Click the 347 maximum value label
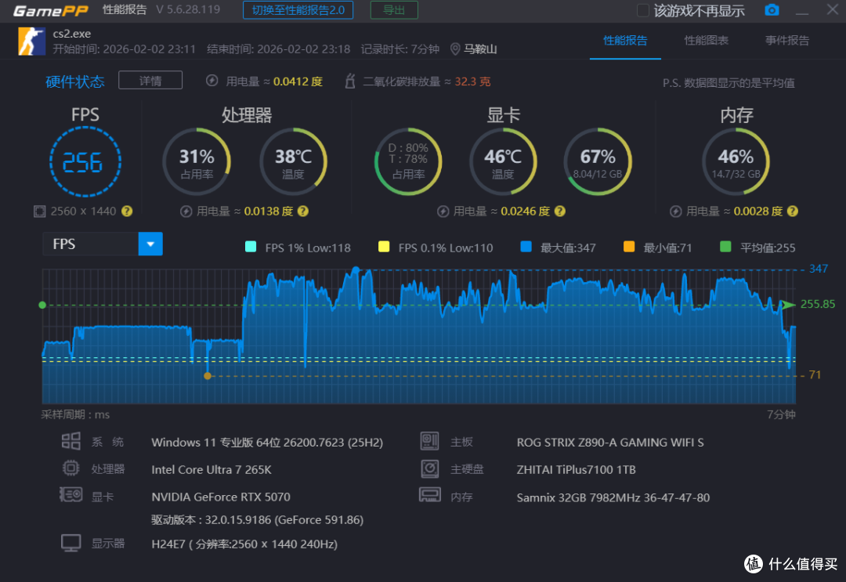The width and height of the screenshot is (846, 582). click(x=819, y=269)
